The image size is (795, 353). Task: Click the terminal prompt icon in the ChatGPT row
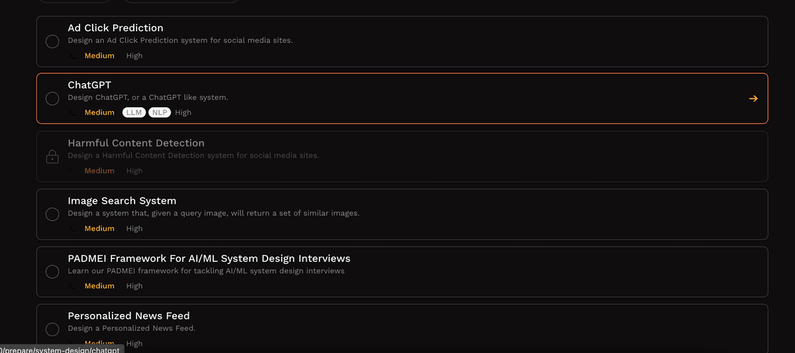click(x=72, y=112)
